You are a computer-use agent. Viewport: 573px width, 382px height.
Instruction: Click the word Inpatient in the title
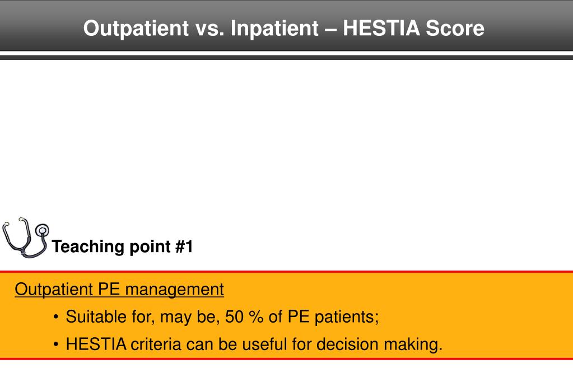click(274, 28)
